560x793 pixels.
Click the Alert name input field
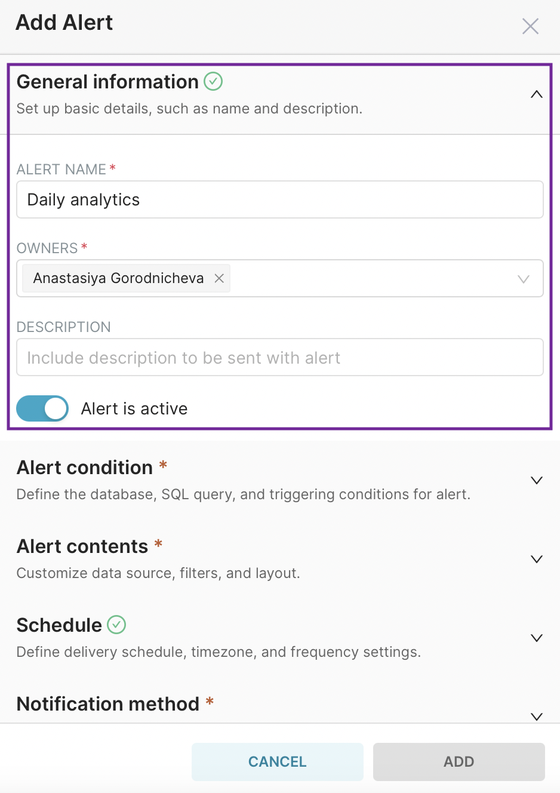279,199
